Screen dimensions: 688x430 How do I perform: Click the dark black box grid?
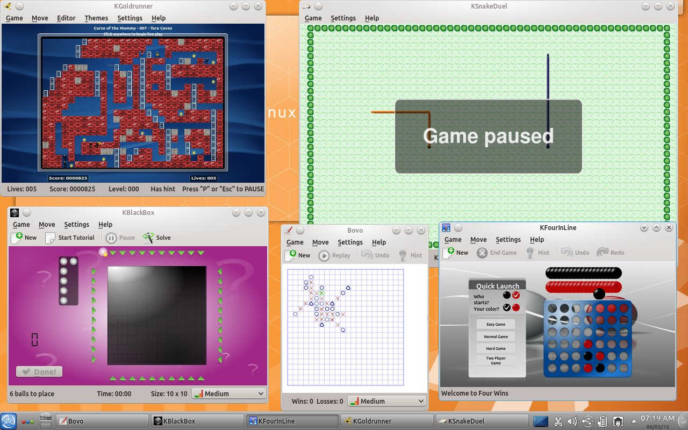pos(157,315)
